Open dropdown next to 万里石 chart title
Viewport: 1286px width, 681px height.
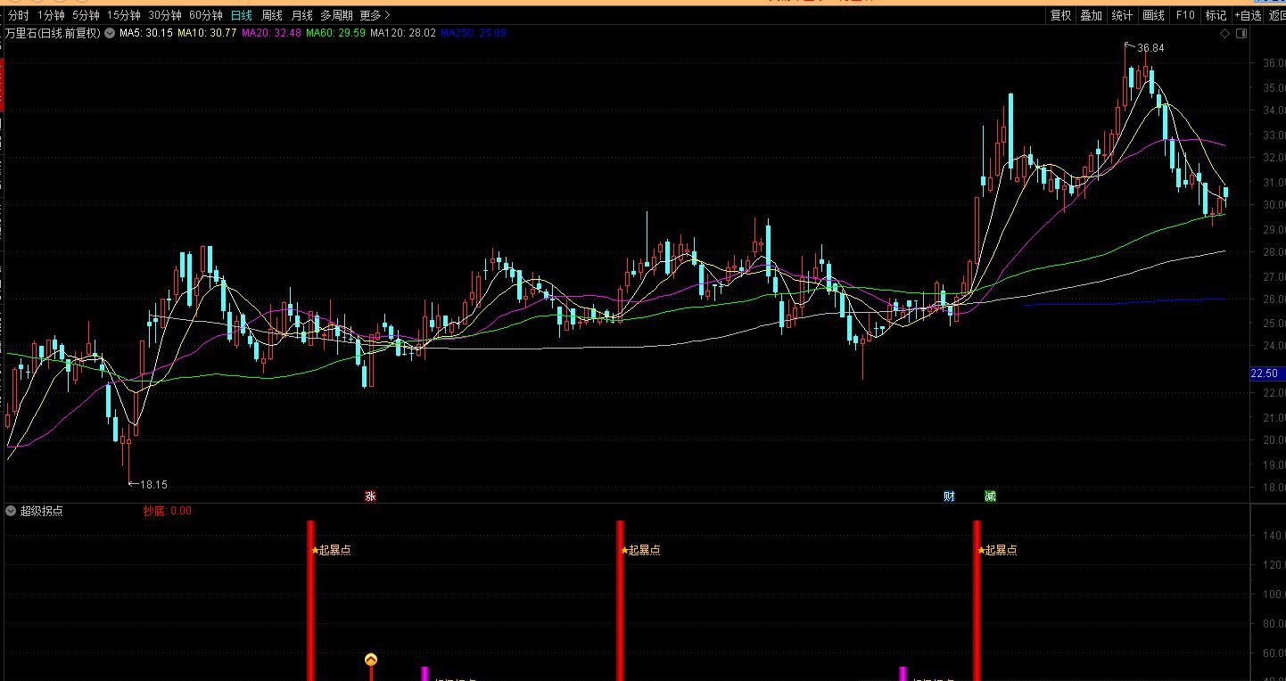(x=110, y=33)
